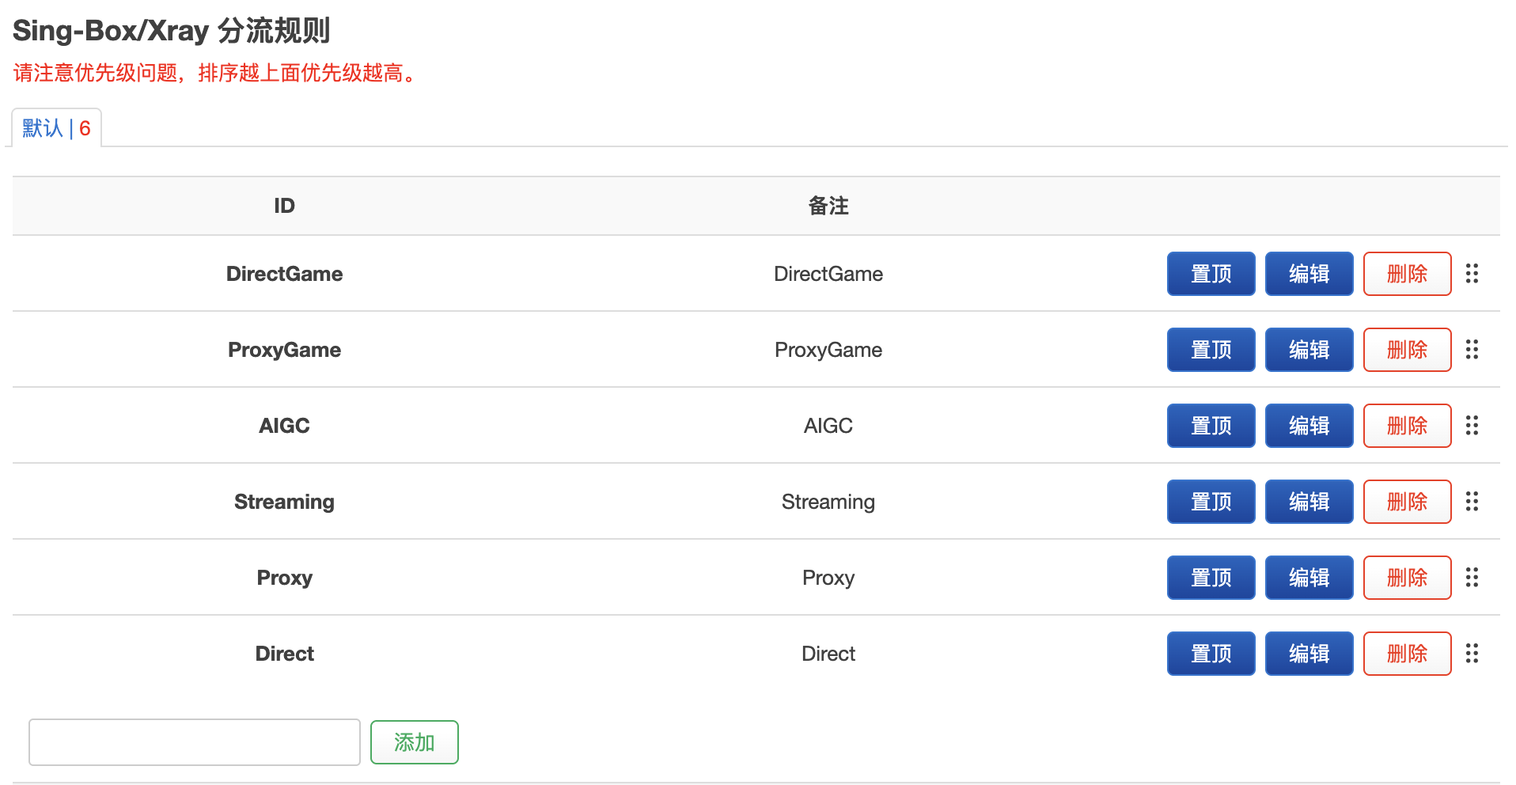Click the AIGC remark cell in 备注 column
This screenshot has height=785, width=1516.
pos(828,426)
